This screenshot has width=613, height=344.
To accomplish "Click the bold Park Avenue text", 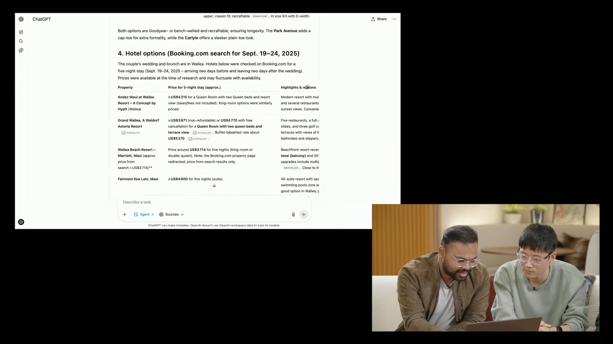I will [285, 31].
